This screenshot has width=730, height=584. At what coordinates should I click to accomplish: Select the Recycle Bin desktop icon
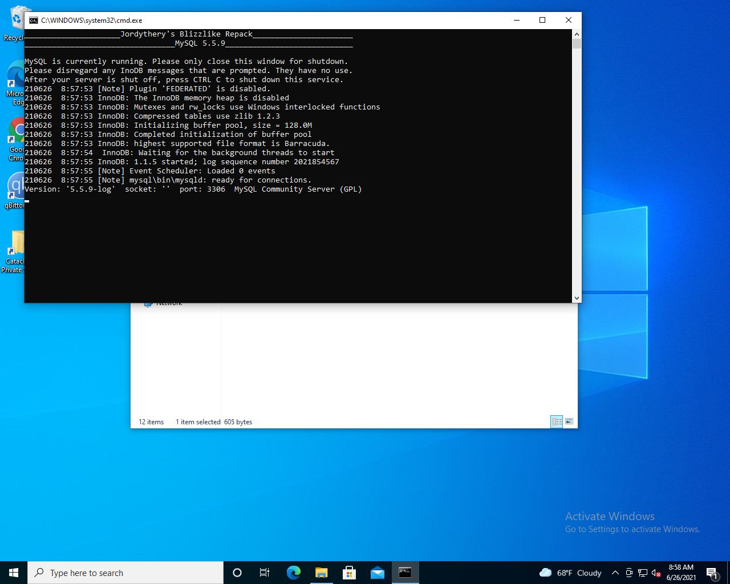point(15,23)
